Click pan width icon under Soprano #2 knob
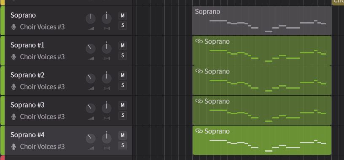This screenshot has width=344, height=160. click(107, 88)
